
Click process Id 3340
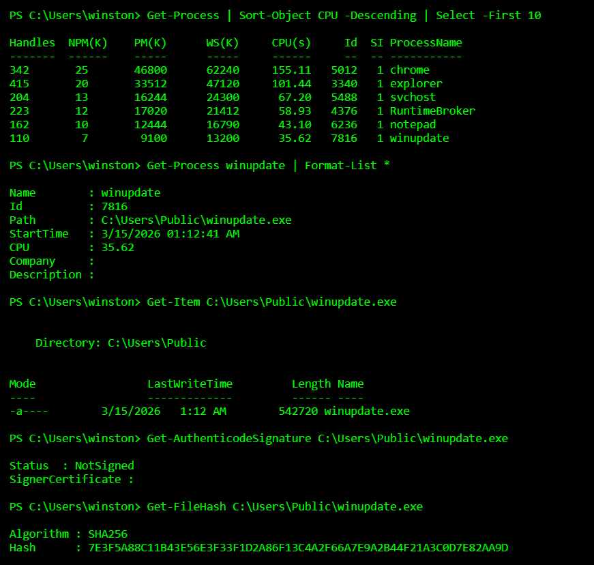344,84
